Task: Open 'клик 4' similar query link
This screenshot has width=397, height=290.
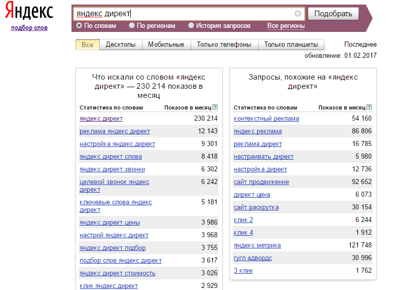Action: [243, 233]
